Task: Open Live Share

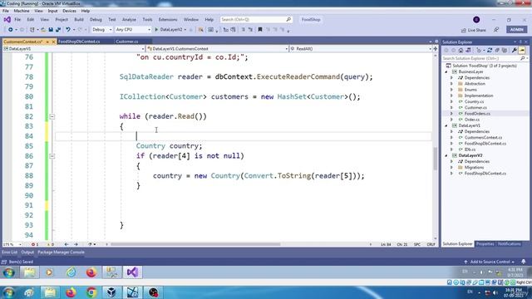Action: tap(473, 30)
